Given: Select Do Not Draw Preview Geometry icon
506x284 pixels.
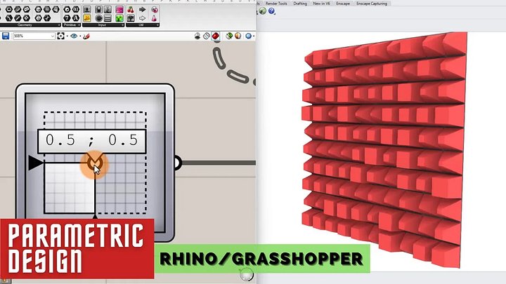Looking at the screenshot, I should click(x=197, y=36).
